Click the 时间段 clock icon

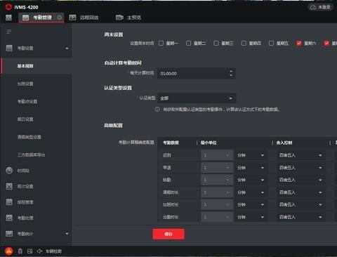pos(9,171)
